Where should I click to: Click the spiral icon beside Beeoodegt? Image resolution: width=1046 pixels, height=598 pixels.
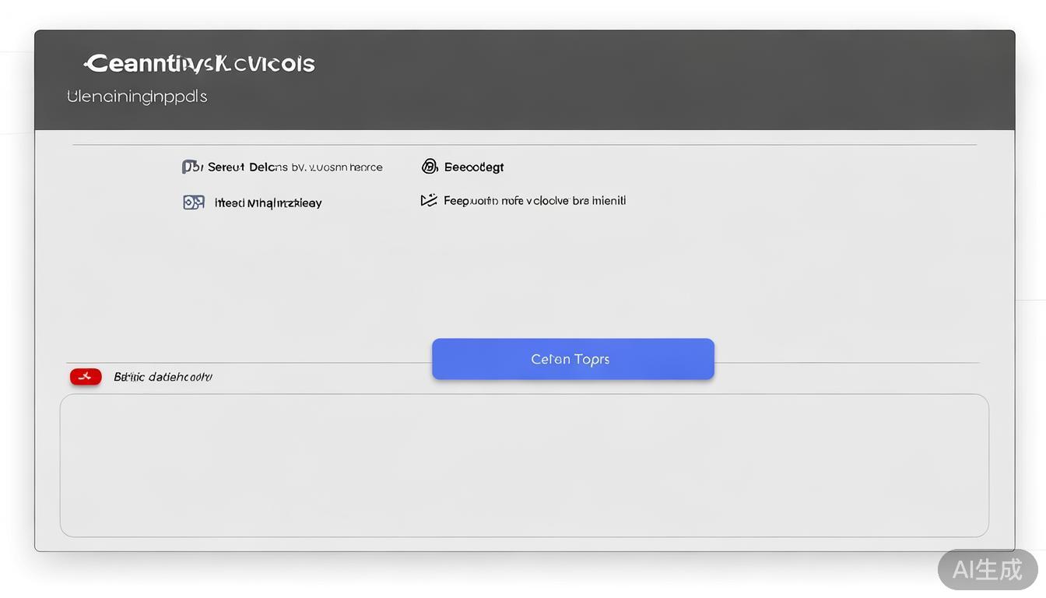click(430, 167)
